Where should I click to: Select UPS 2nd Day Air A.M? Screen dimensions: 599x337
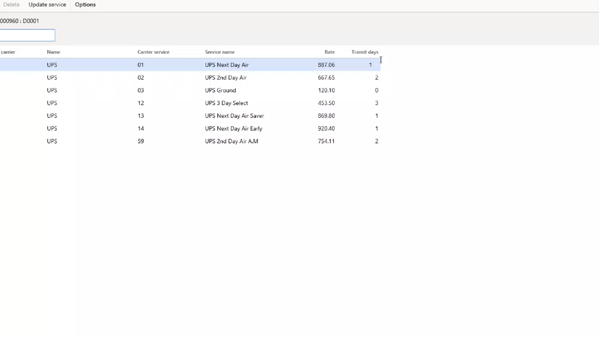tap(232, 141)
